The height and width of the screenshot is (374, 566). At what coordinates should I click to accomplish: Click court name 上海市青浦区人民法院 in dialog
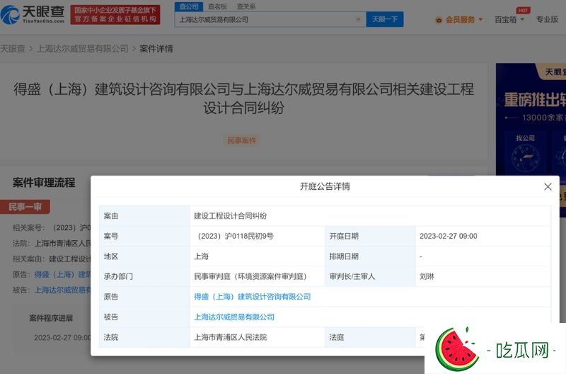pyautogui.click(x=231, y=337)
